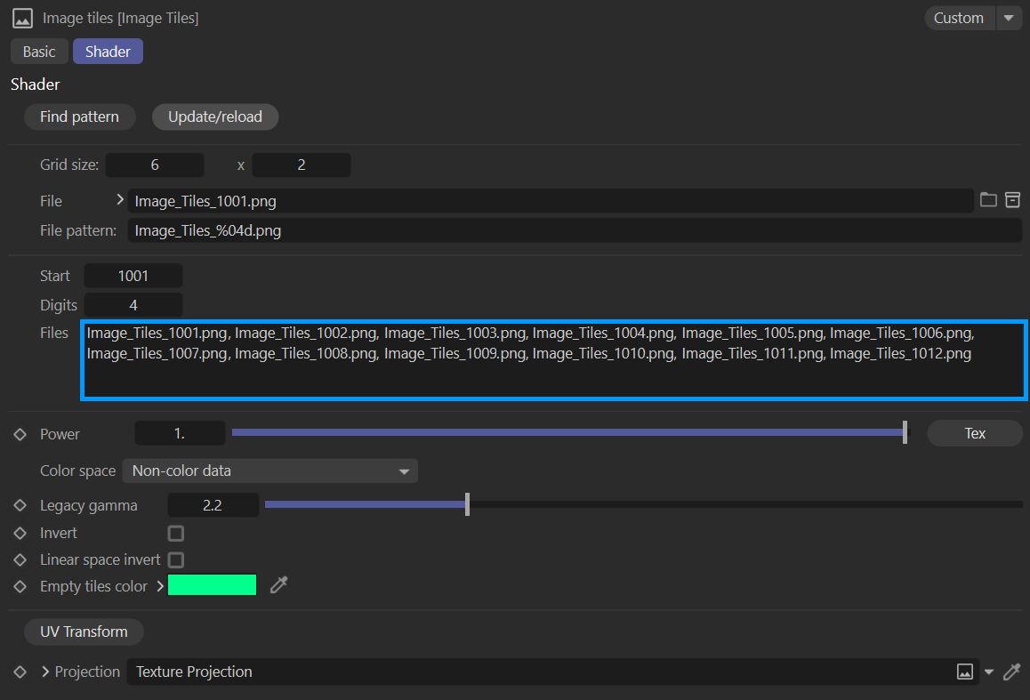Viewport: 1030px width, 700px height.
Task: Toggle the Legacy gamma keyframe diamond
Action: click(20, 505)
